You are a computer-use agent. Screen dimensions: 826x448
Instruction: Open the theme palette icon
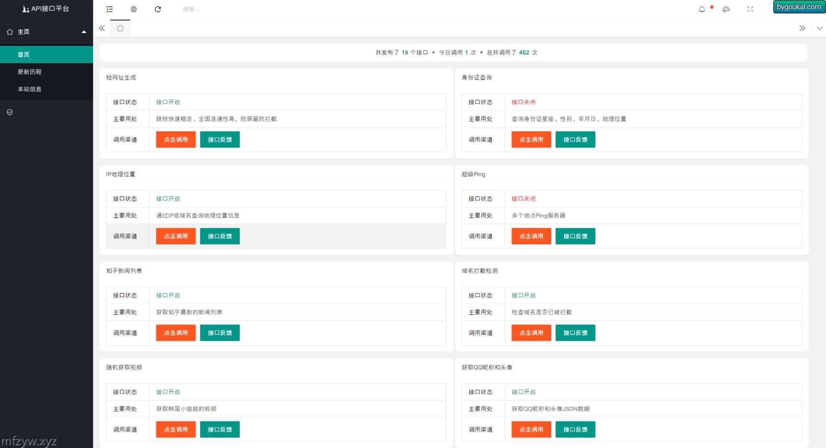[x=726, y=9]
